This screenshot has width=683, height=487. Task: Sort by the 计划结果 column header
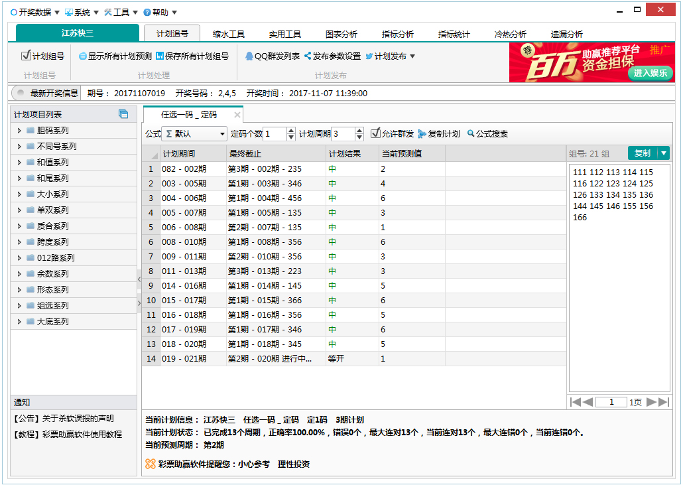(352, 153)
